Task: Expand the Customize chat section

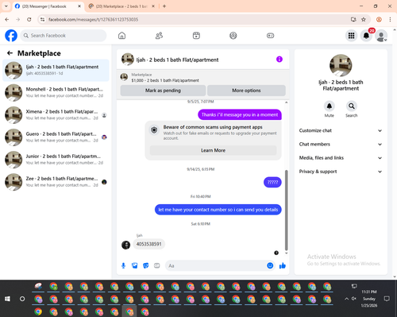Action: pyautogui.click(x=341, y=130)
